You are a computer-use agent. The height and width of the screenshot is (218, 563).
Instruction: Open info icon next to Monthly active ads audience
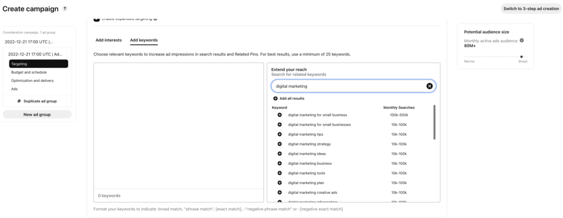pyautogui.click(x=522, y=41)
